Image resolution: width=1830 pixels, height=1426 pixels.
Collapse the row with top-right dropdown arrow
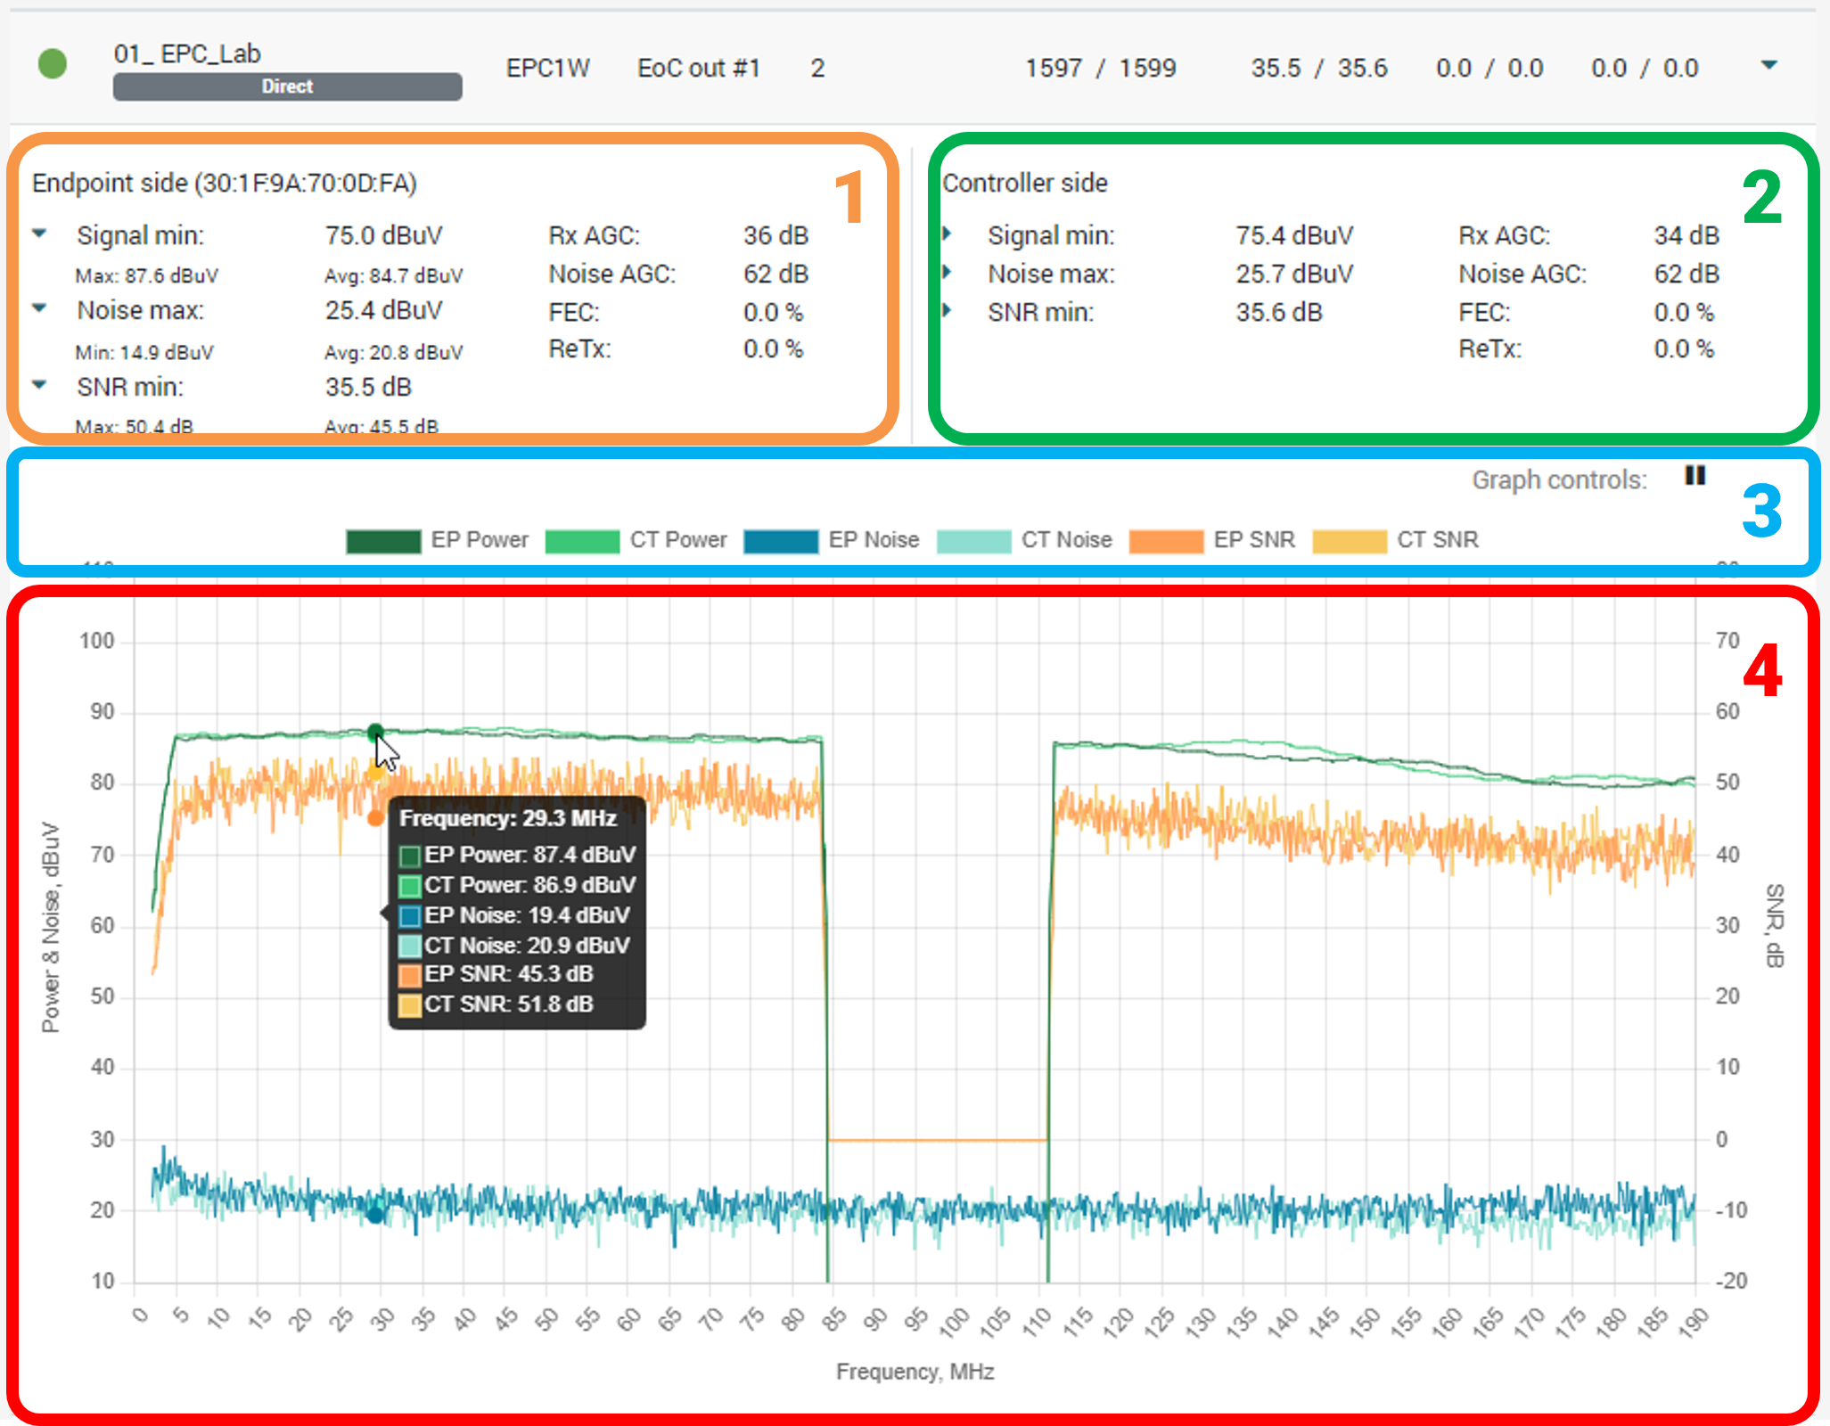tap(1769, 65)
